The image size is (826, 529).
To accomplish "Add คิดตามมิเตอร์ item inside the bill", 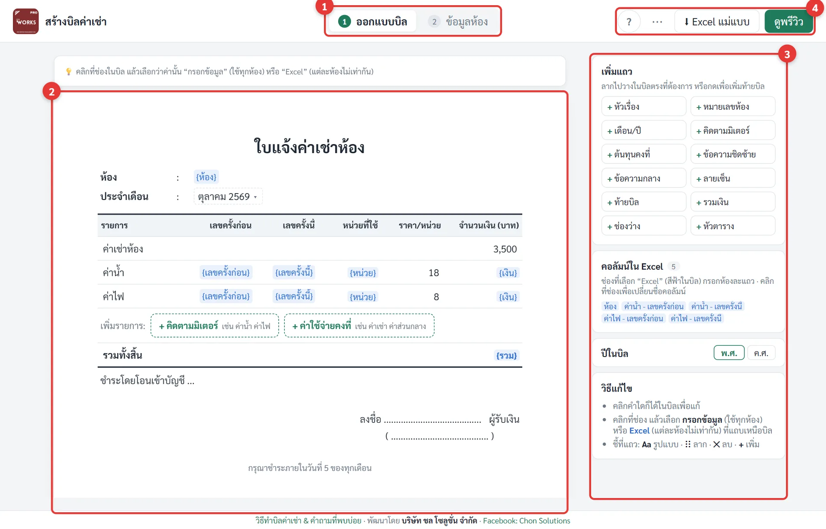I will (x=215, y=326).
